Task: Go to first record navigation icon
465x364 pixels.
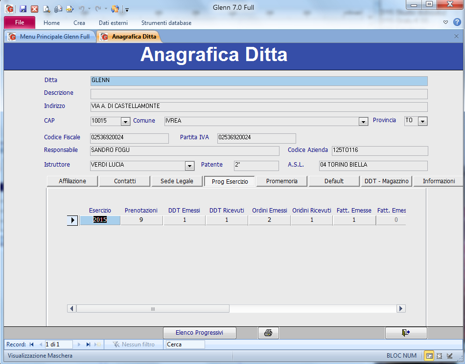Action: (31, 344)
